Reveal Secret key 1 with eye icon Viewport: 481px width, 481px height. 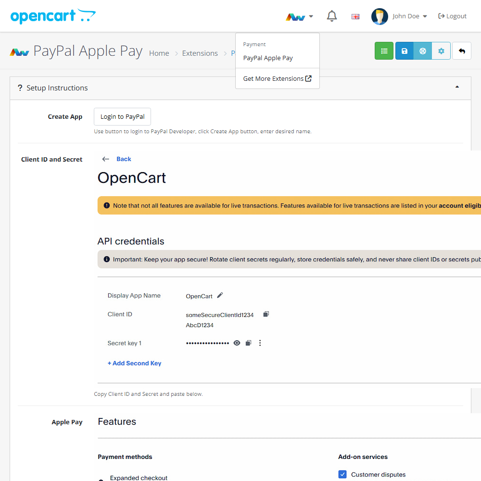[x=237, y=343]
